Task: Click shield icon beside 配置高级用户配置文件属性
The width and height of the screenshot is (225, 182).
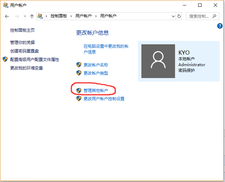Action: click(x=5, y=59)
